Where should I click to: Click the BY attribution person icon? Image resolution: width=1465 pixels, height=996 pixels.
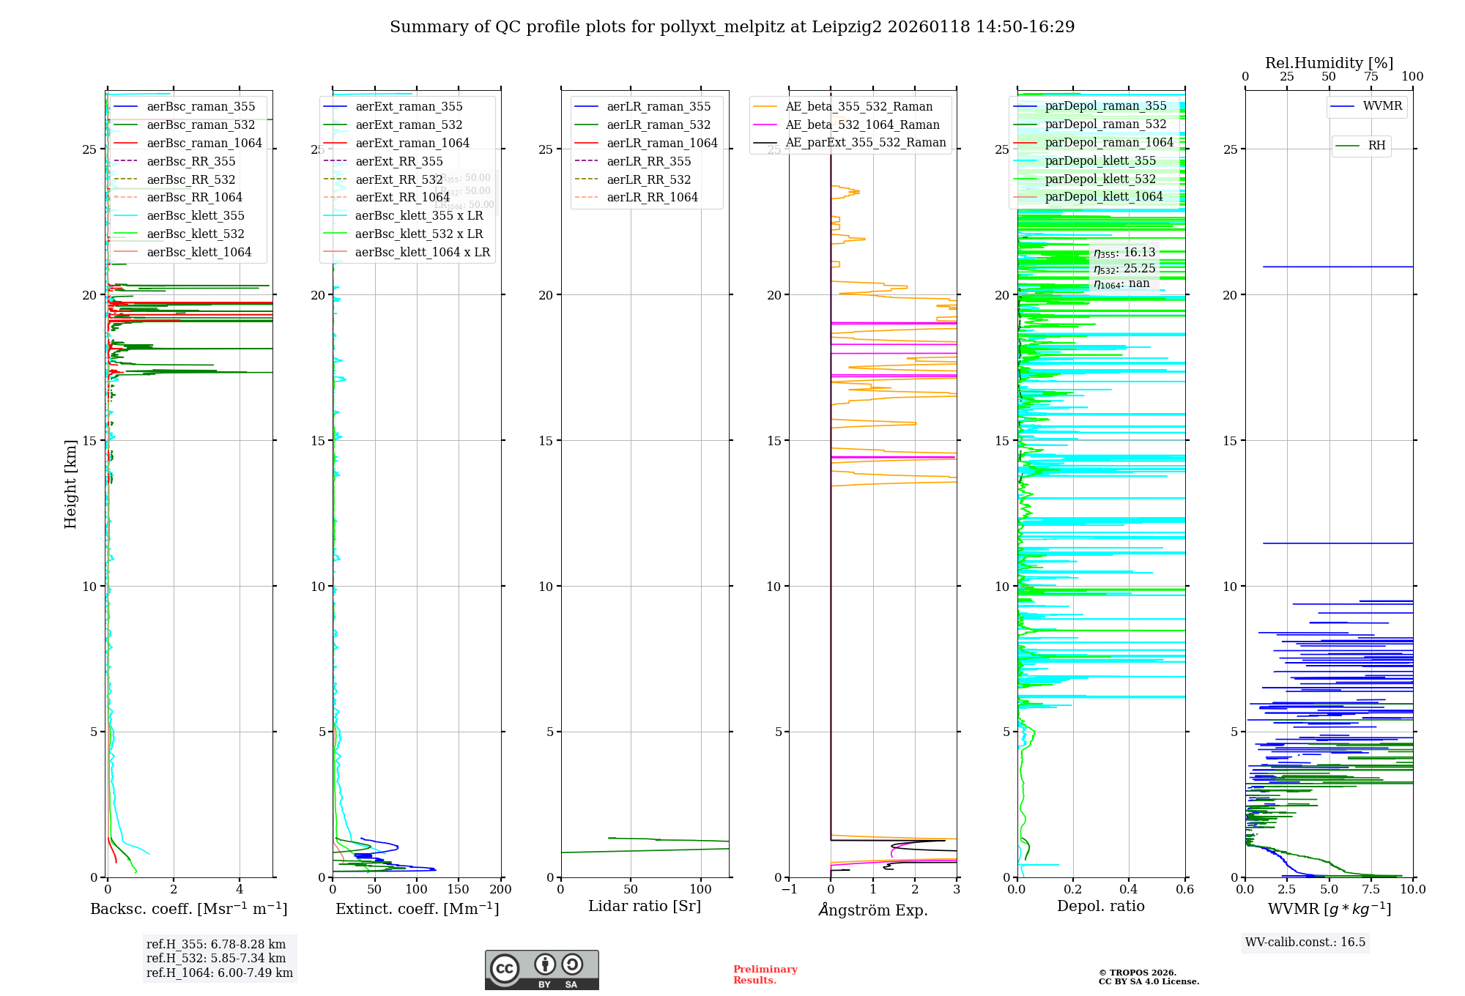pyautogui.click(x=544, y=965)
